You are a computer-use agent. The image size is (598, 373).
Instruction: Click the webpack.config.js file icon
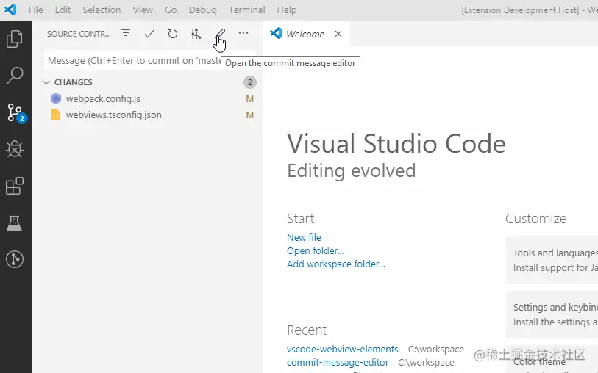pos(56,98)
